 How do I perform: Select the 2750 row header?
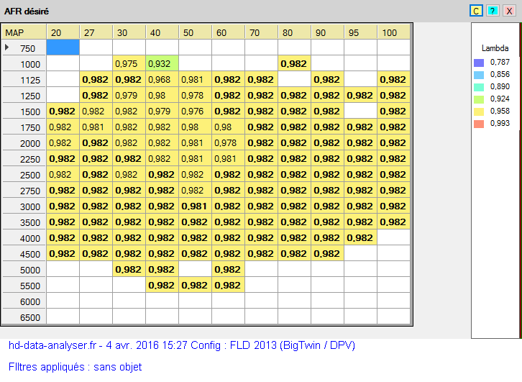24,190
